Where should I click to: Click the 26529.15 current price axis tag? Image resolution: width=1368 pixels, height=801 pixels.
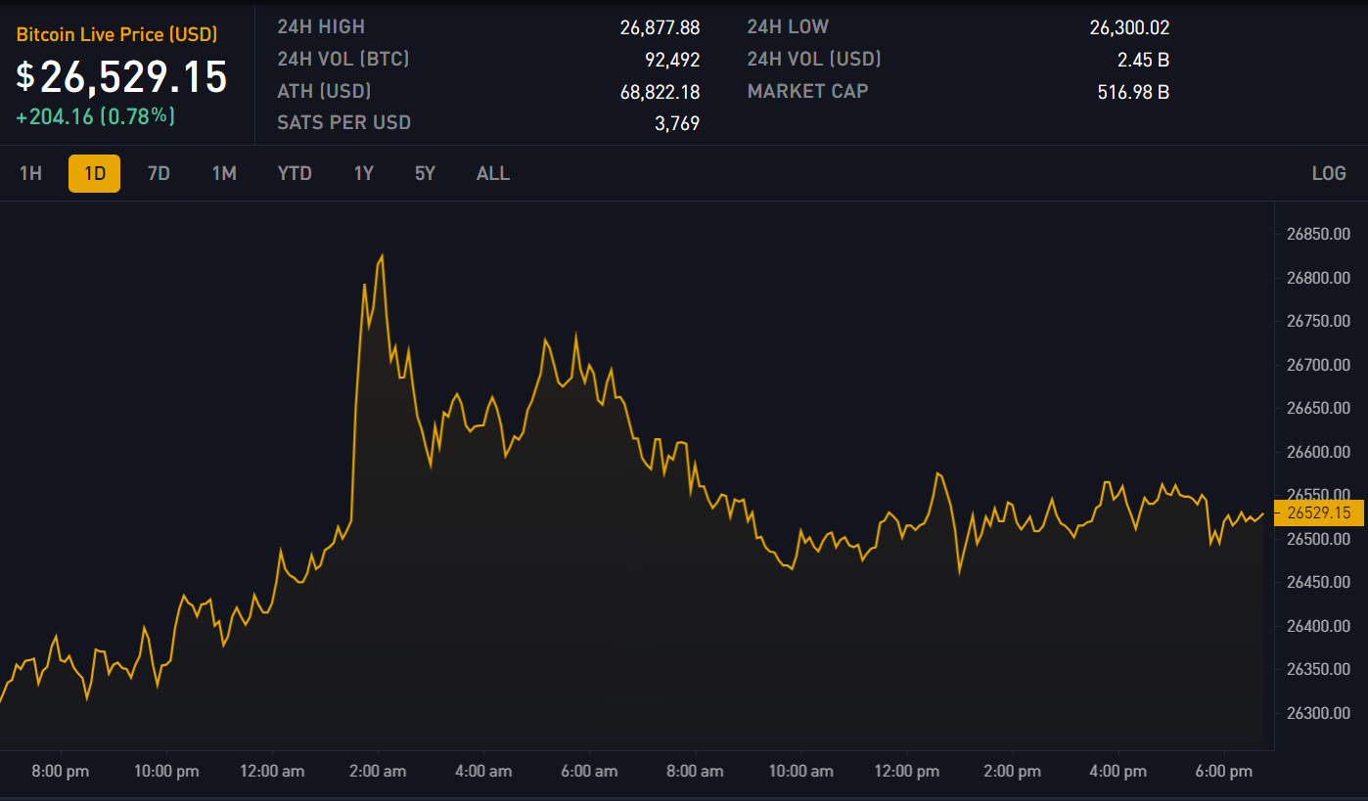pyautogui.click(x=1319, y=512)
